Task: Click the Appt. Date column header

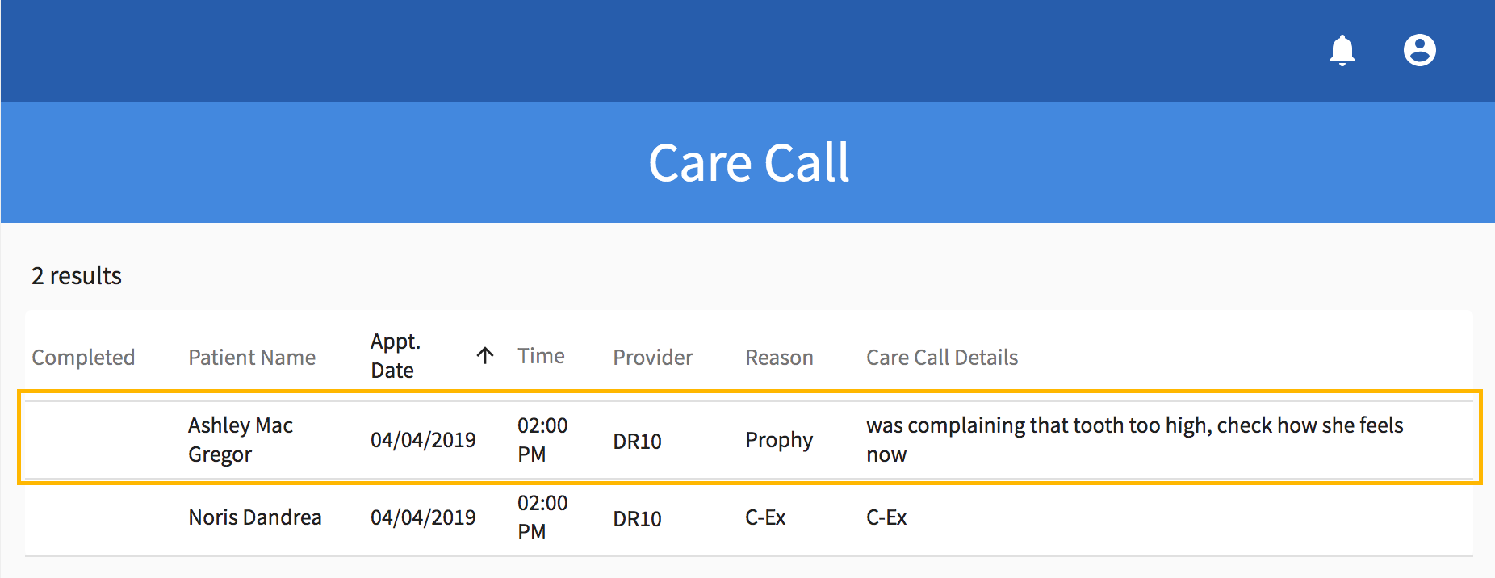Action: (396, 356)
